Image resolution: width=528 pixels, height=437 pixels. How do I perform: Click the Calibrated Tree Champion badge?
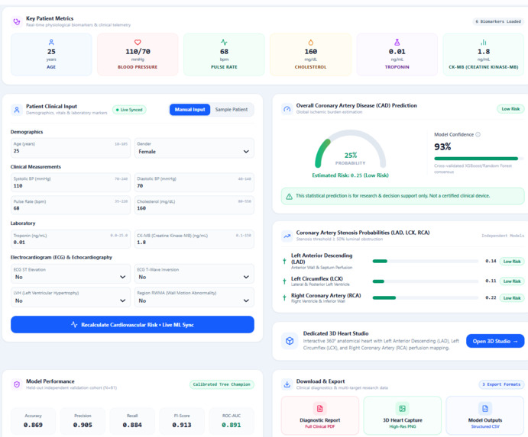(x=222, y=384)
